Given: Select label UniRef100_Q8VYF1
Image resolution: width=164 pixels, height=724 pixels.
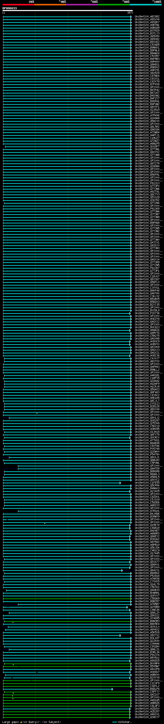Looking at the screenshot, I should coord(147,107).
